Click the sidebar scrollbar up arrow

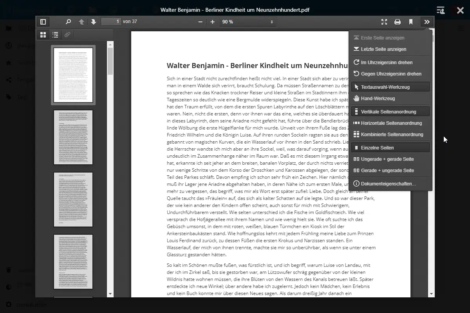[110, 44]
